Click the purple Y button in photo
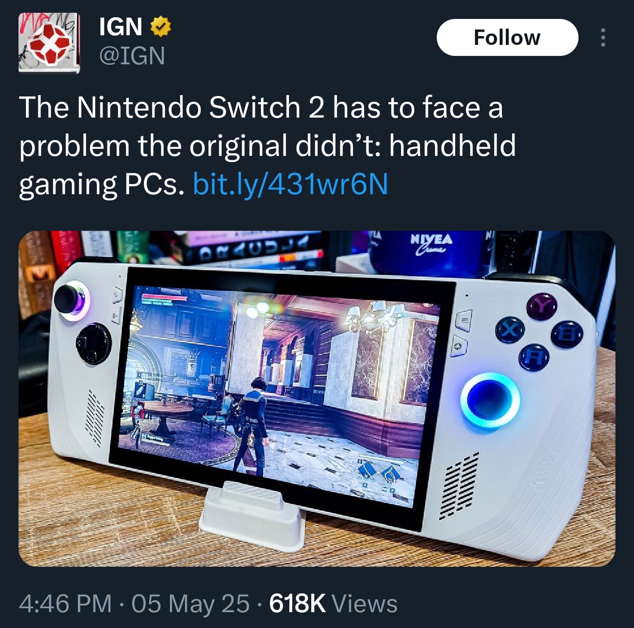 pos(542,305)
